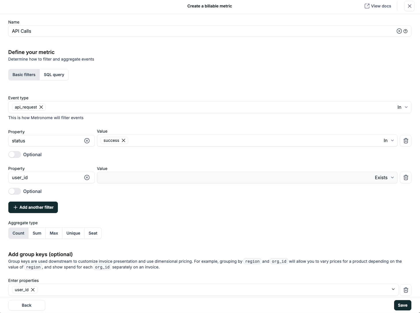Screen dimensions: 420x313
Task: Open the In operator dropdown for Event type
Action: pyautogui.click(x=402, y=107)
